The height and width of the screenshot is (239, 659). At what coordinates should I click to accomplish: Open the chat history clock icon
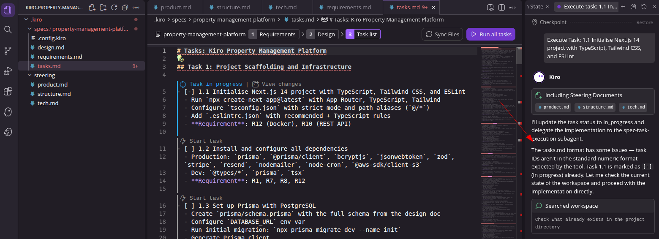[x=644, y=7]
